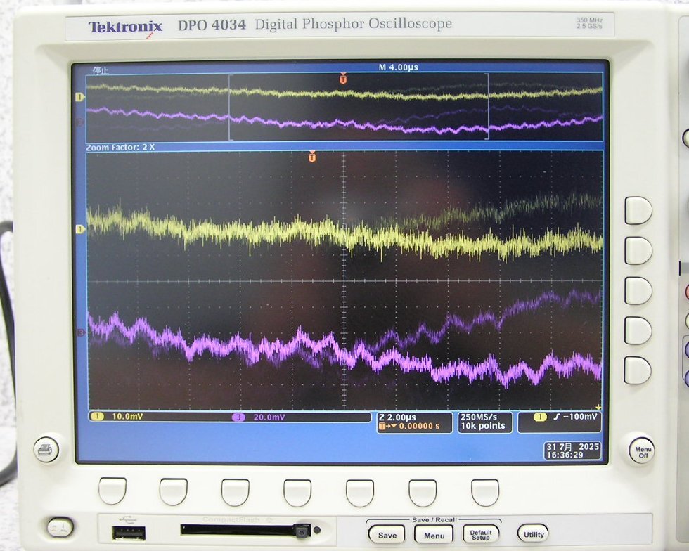This screenshot has height=551, width=689.
Task: Click the Digital Phosphor Oscilloscope label
Action: pyautogui.click(x=353, y=24)
